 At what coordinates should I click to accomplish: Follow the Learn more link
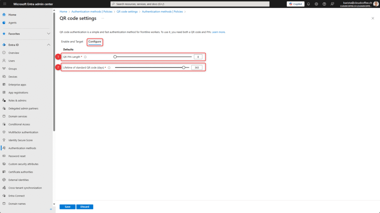click(218, 32)
